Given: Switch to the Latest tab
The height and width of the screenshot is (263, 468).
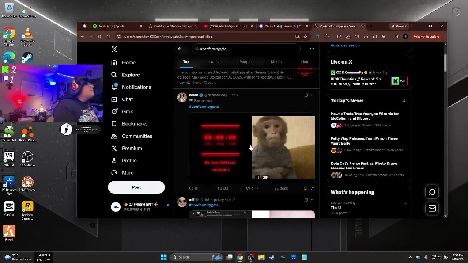Looking at the screenshot, I should 214,62.
